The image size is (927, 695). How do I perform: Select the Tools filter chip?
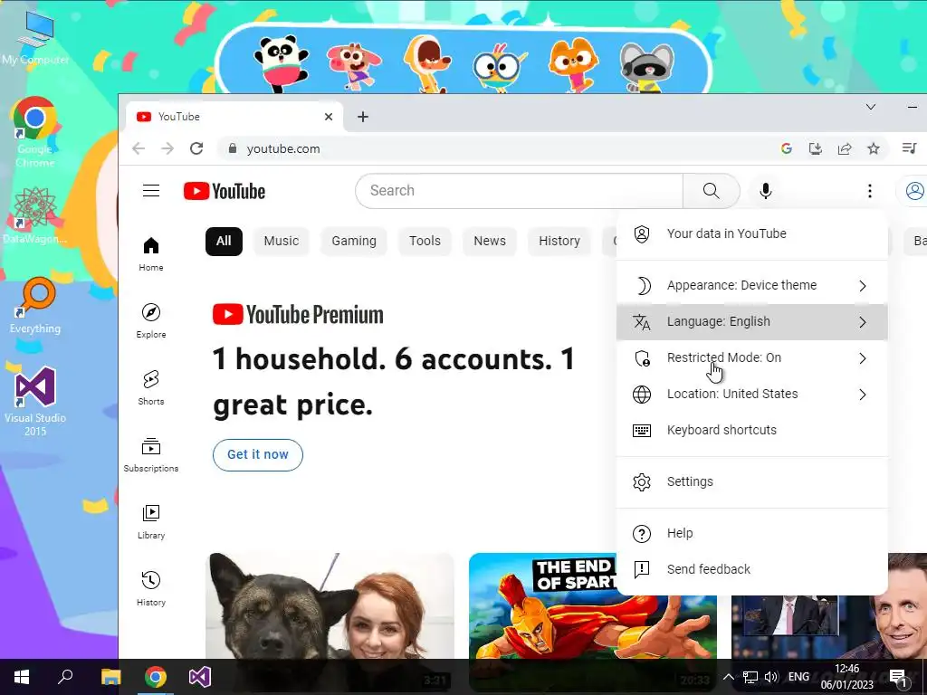(x=425, y=241)
